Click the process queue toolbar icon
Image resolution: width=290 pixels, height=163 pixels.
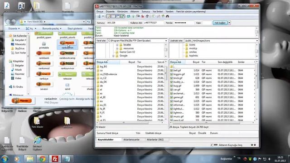click(x=133, y=16)
